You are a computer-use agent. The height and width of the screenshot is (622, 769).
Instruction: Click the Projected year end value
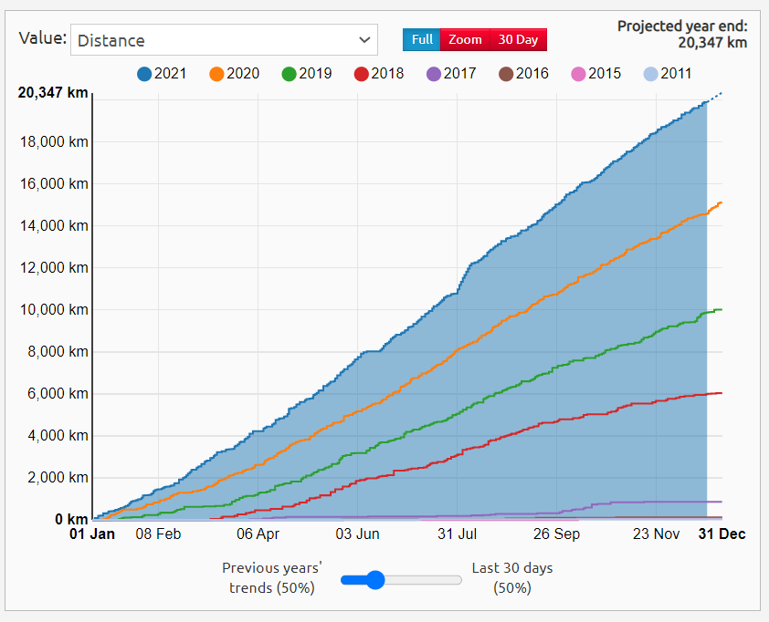click(711, 41)
